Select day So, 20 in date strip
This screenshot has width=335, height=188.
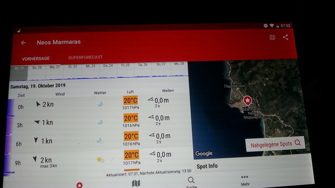pos(37,67)
